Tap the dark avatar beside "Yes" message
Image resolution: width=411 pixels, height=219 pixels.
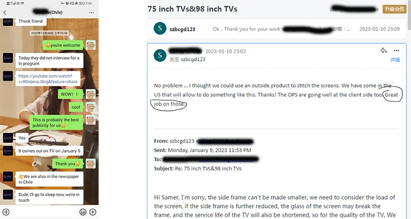[x=8, y=138]
